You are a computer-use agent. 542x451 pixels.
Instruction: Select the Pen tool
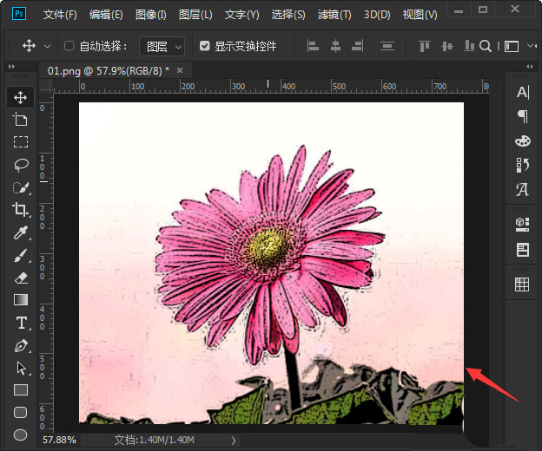coord(21,345)
